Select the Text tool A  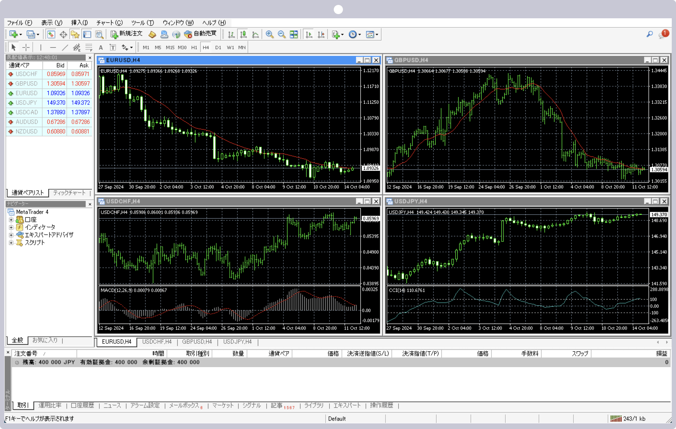101,47
